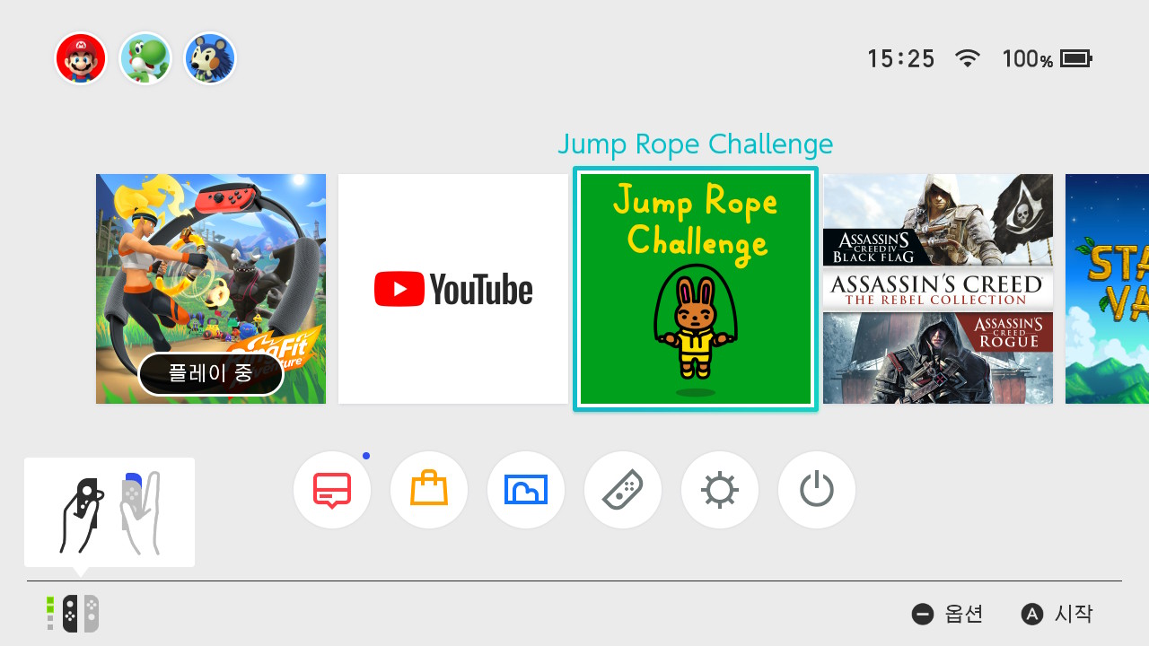Open the Album icon
Screen dimensions: 1149x646
click(x=526, y=490)
